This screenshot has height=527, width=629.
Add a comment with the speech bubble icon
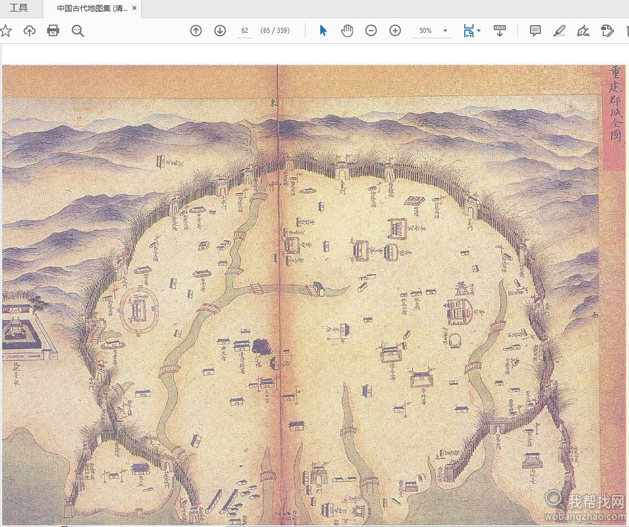[535, 31]
